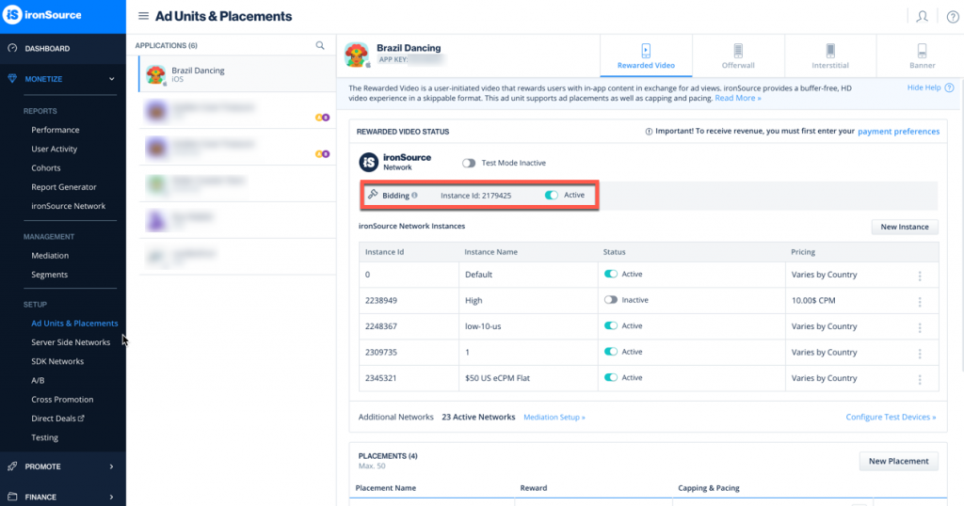Toggle low-10-us instance Active switch
This screenshot has height=506, width=964.
(610, 325)
